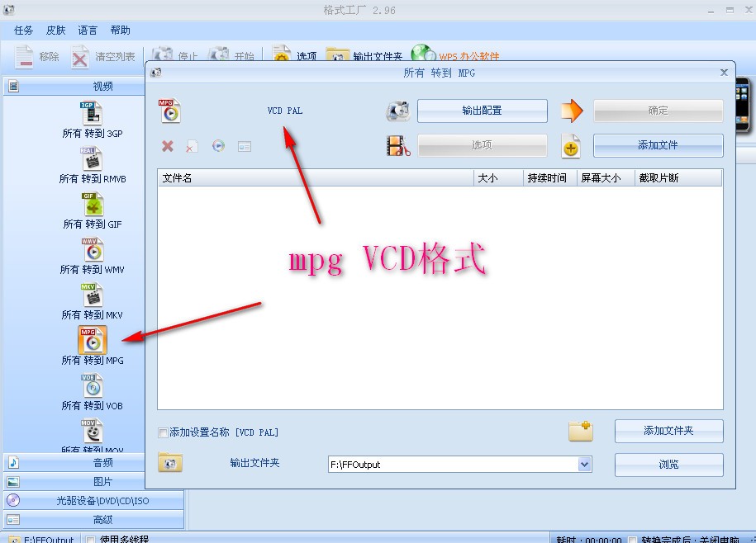Screen dimensions: 756x543
Task: Toggle the 使用多线程 checkbox in the status bar
Action: (90, 540)
